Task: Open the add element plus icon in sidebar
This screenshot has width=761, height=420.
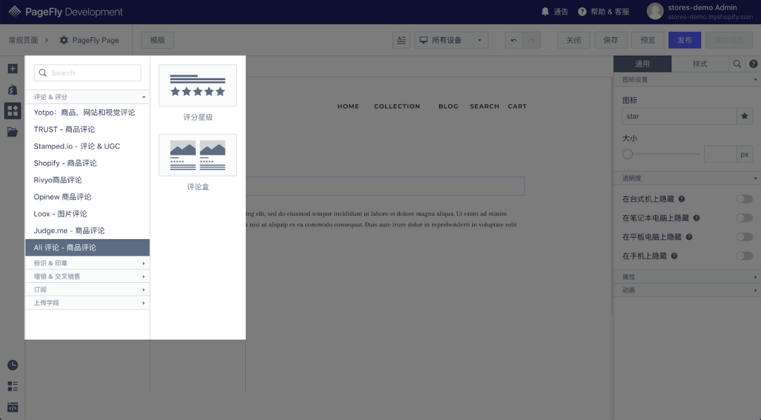Action: 13,69
